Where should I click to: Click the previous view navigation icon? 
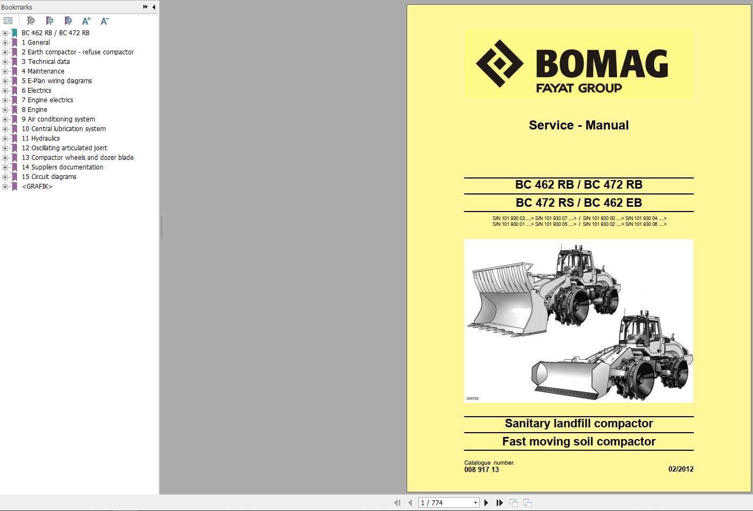tap(514, 502)
